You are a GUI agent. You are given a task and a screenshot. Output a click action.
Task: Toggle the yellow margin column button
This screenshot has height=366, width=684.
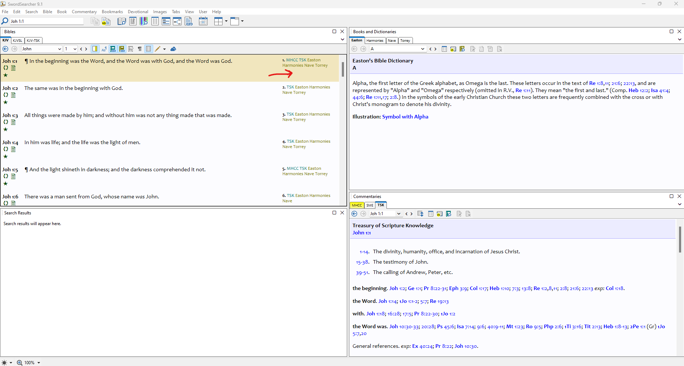(x=95, y=49)
